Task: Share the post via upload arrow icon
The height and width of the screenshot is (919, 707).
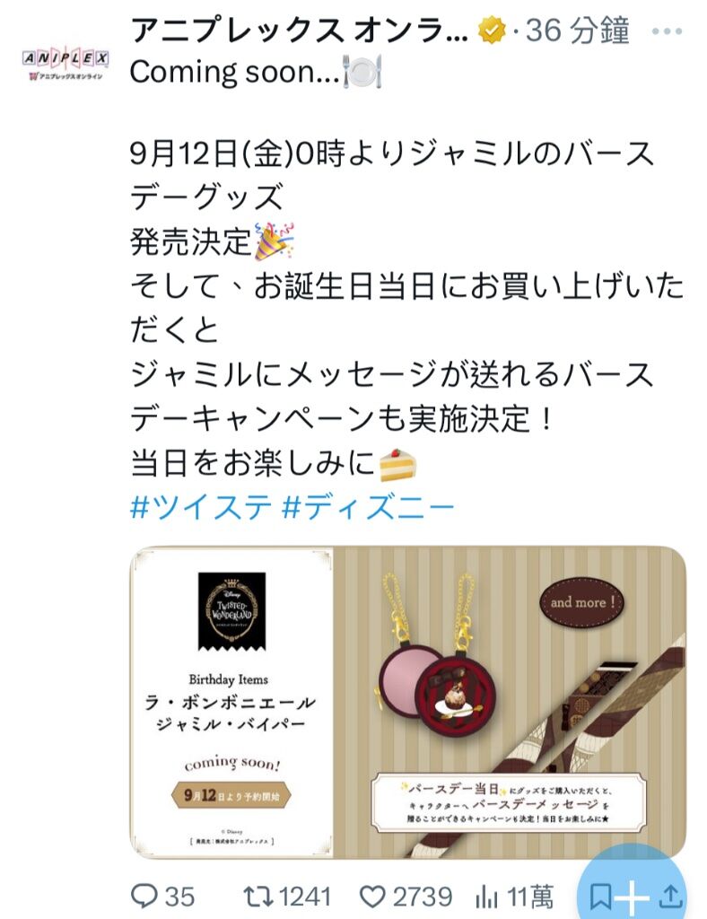Action: point(671,897)
